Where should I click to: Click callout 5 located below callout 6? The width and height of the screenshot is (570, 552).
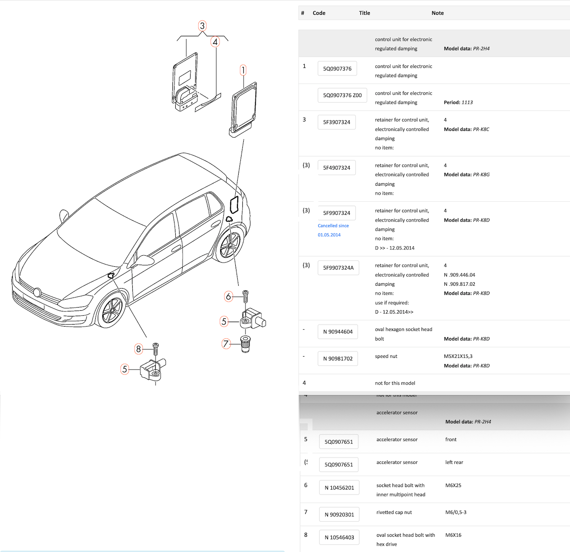coord(224,322)
